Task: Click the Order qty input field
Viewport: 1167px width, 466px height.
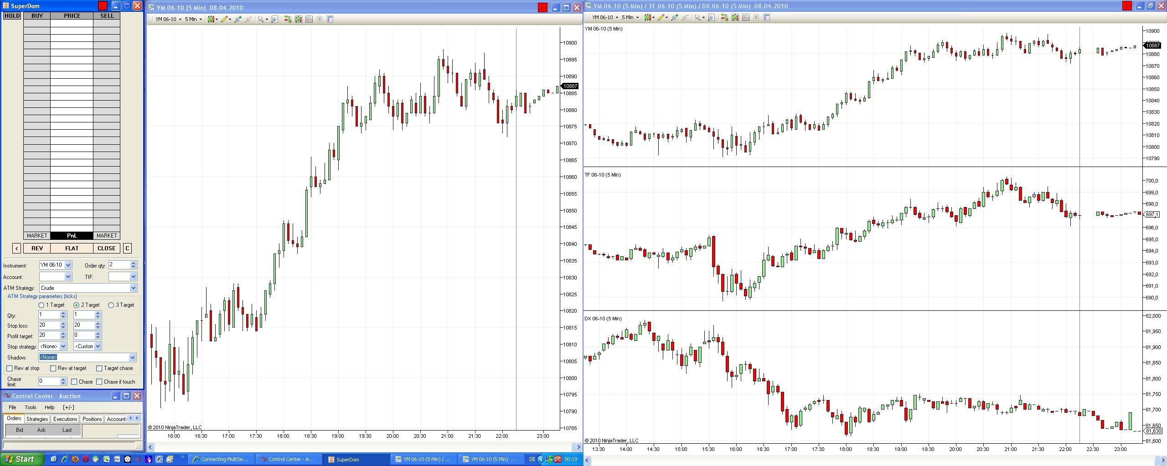Action: coord(119,265)
